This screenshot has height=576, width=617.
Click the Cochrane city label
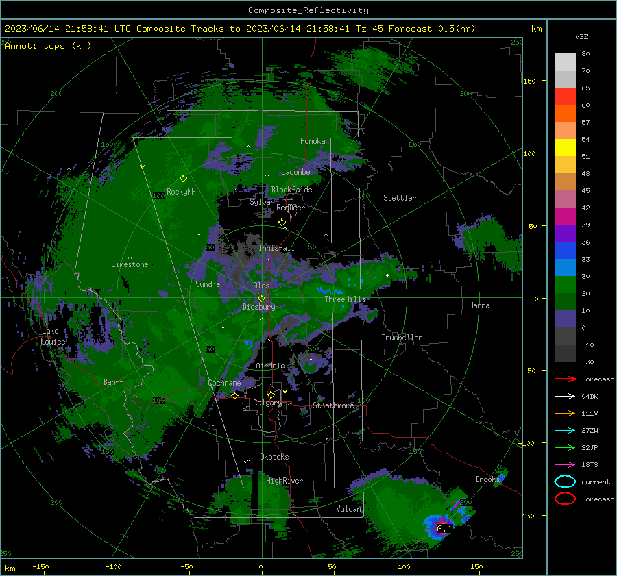[x=224, y=383]
